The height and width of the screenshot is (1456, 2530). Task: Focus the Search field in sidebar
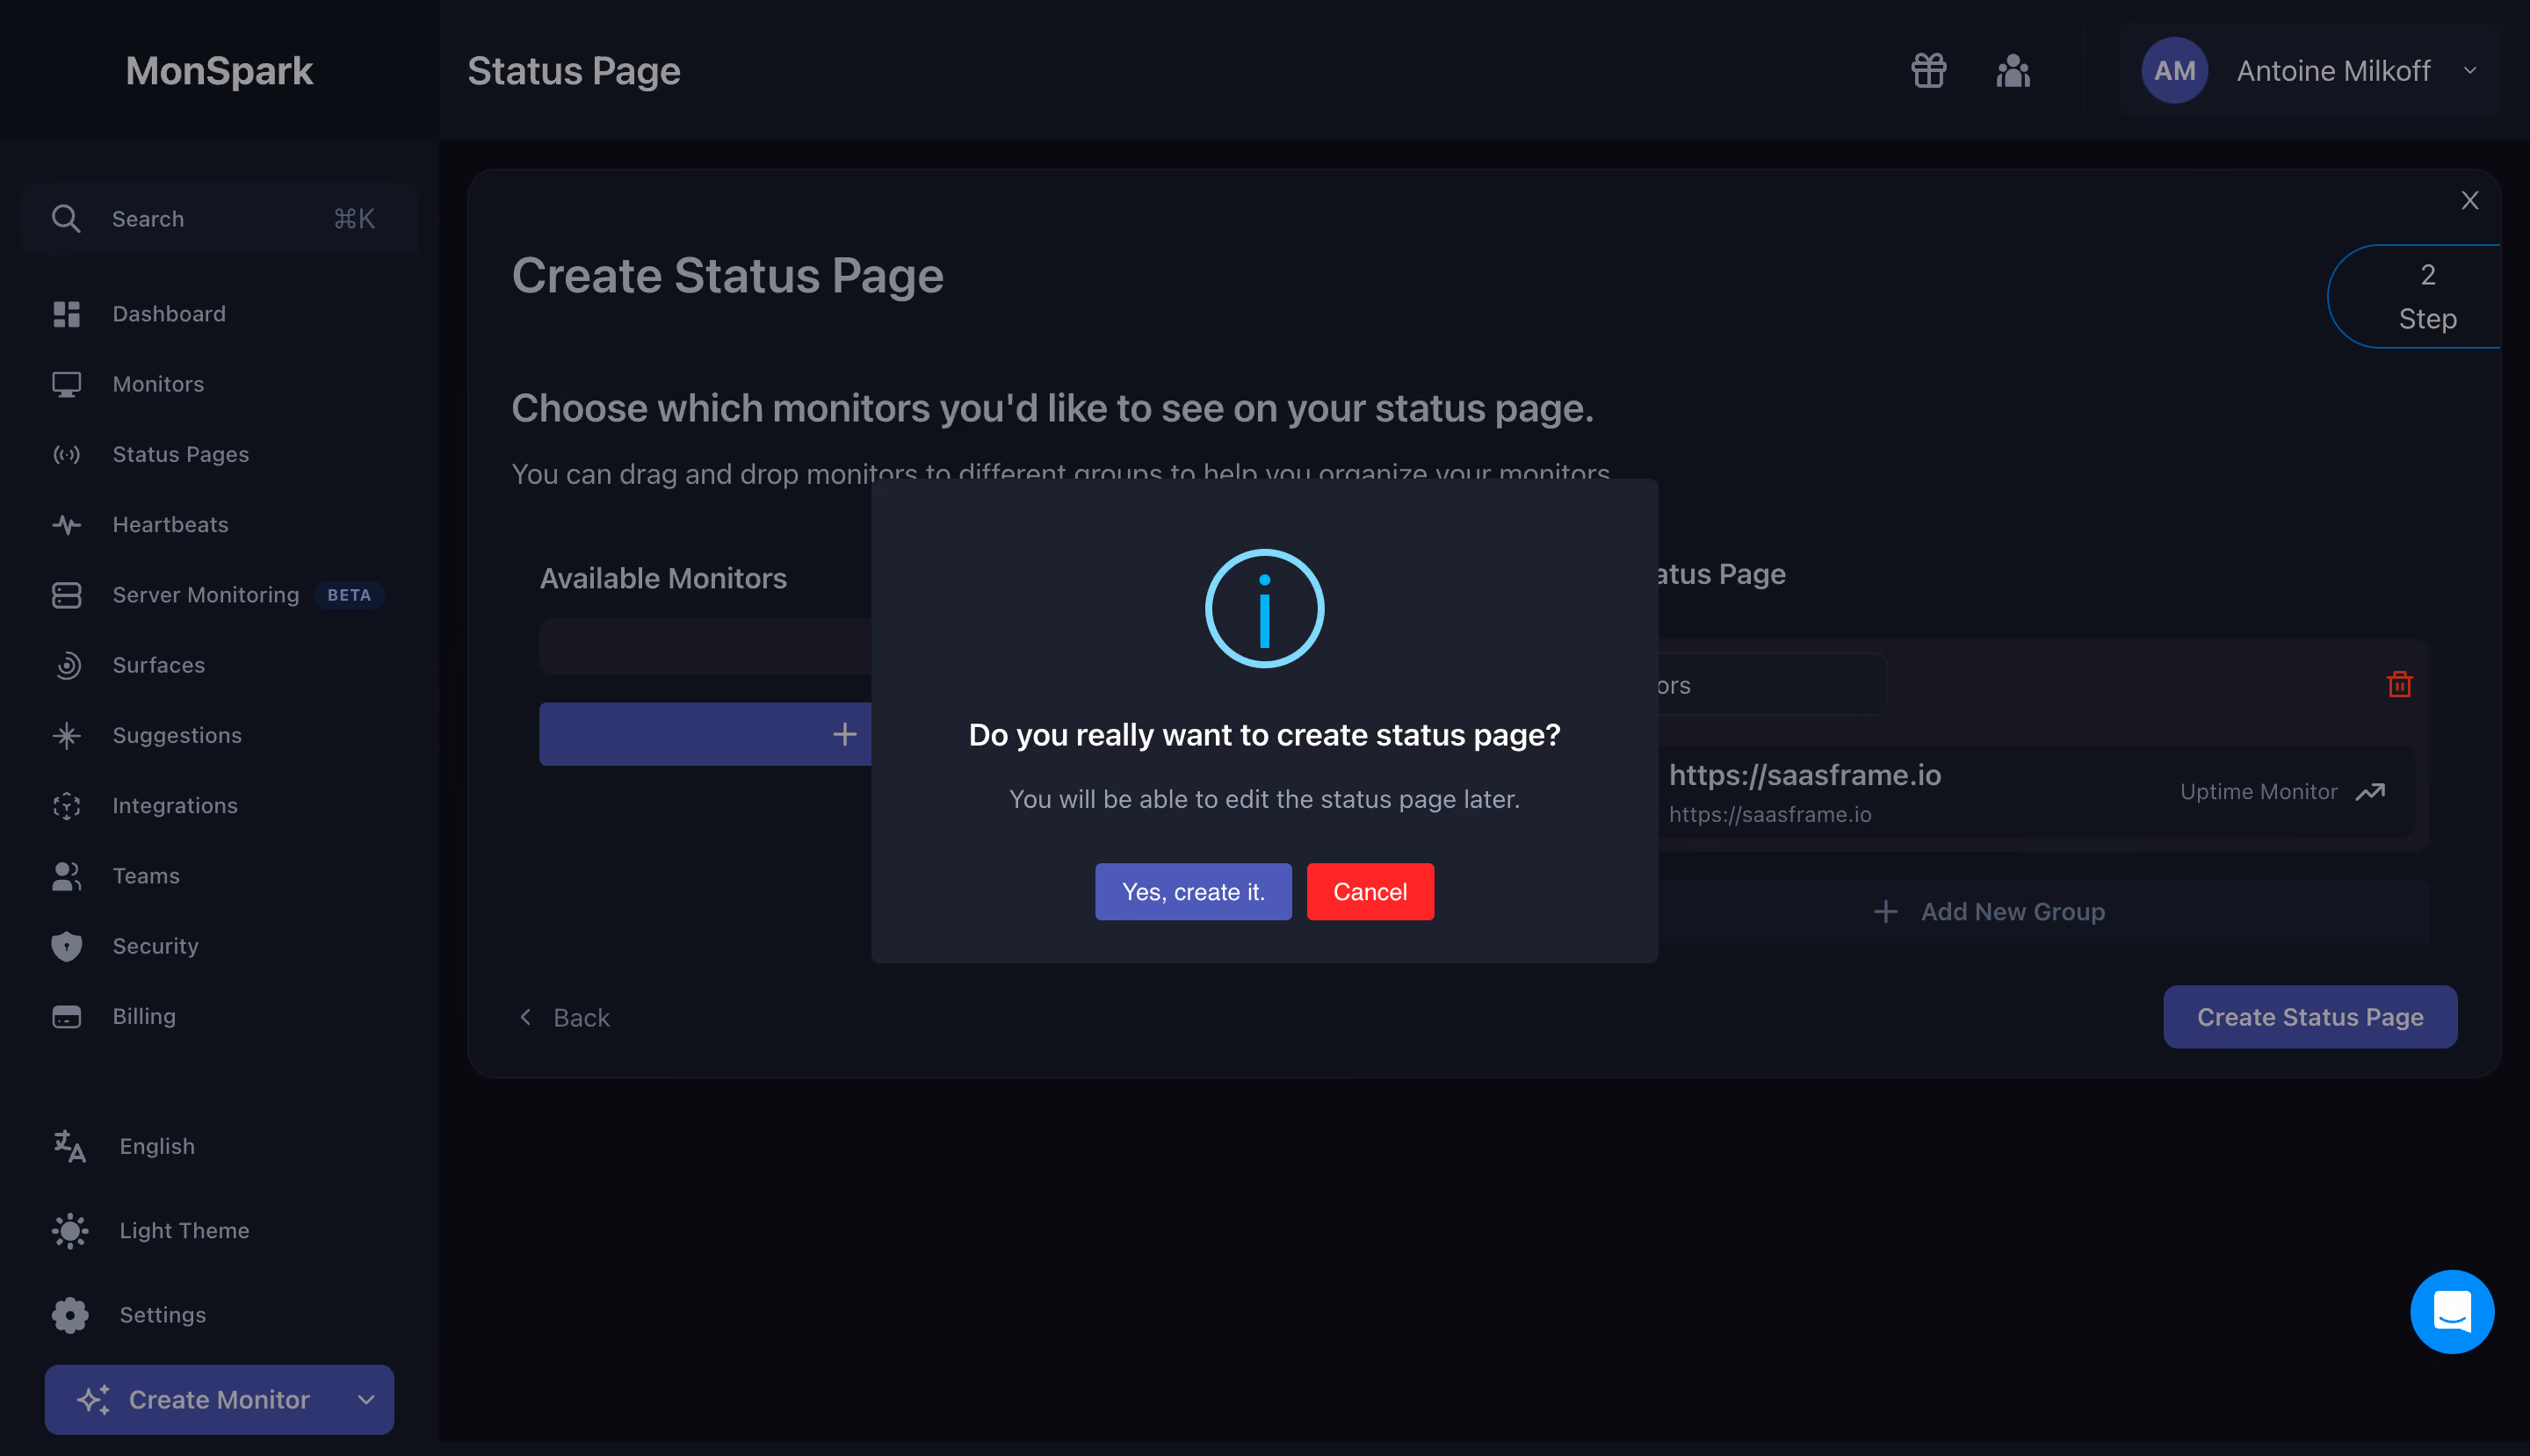[219, 219]
